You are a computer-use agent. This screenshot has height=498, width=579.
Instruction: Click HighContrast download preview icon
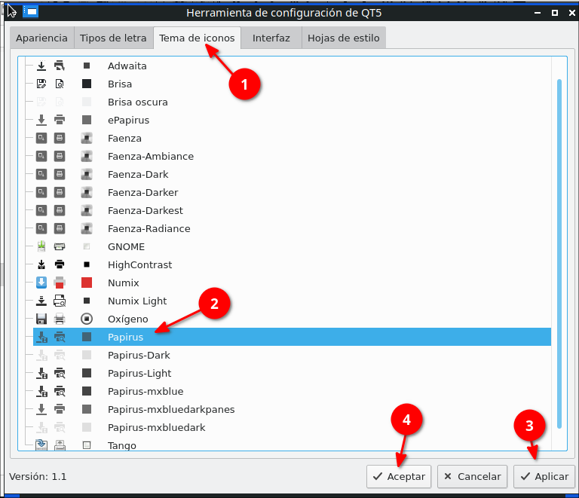point(41,264)
